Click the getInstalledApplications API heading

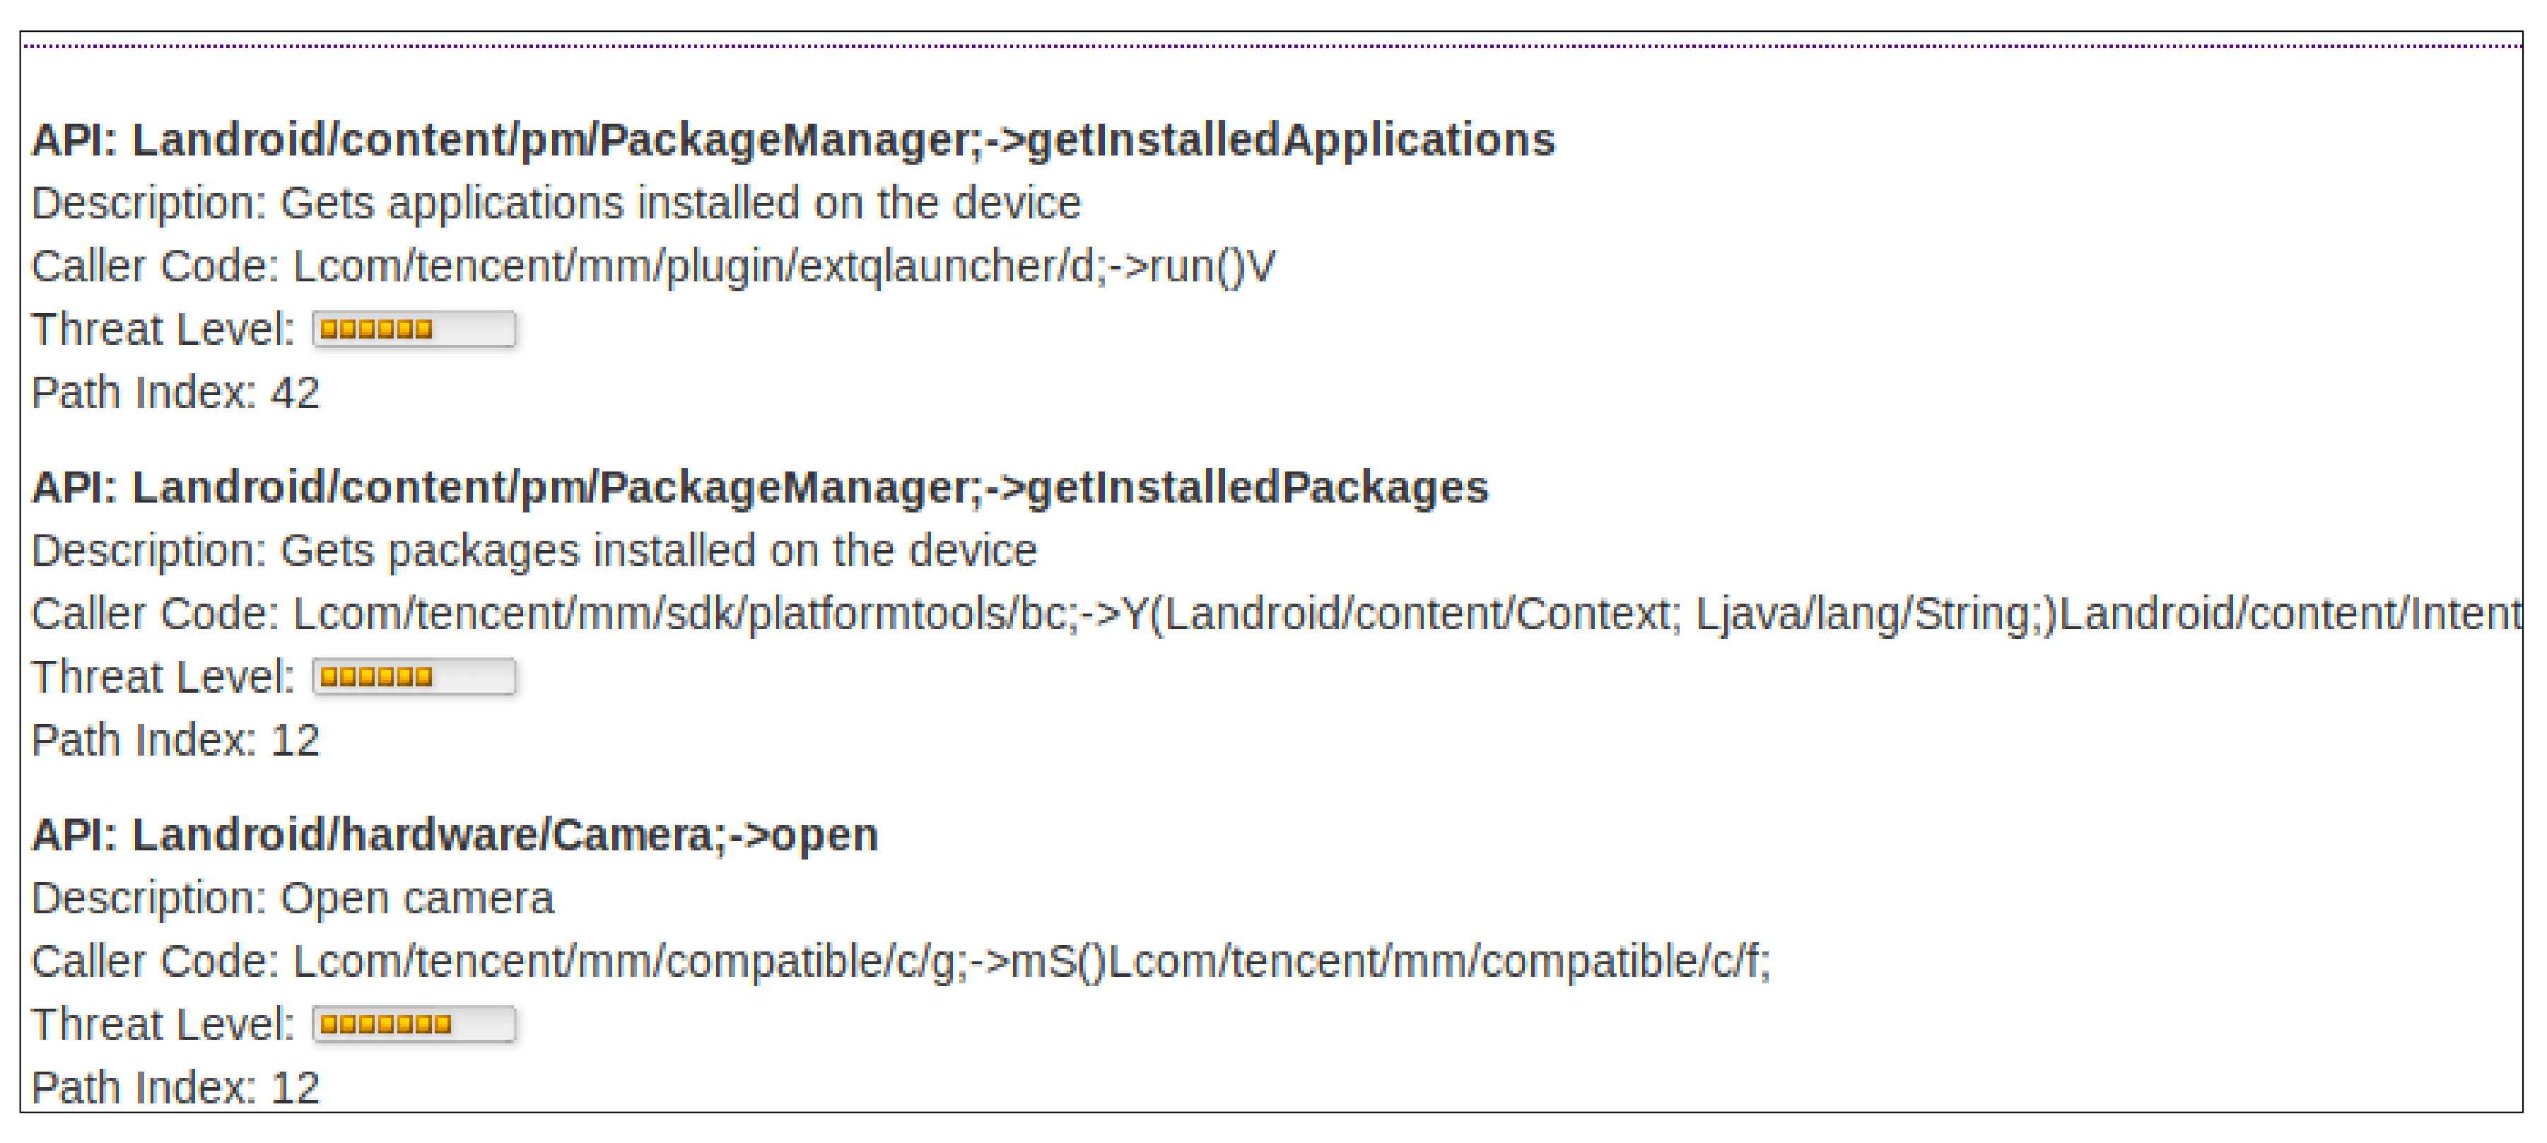(x=793, y=141)
